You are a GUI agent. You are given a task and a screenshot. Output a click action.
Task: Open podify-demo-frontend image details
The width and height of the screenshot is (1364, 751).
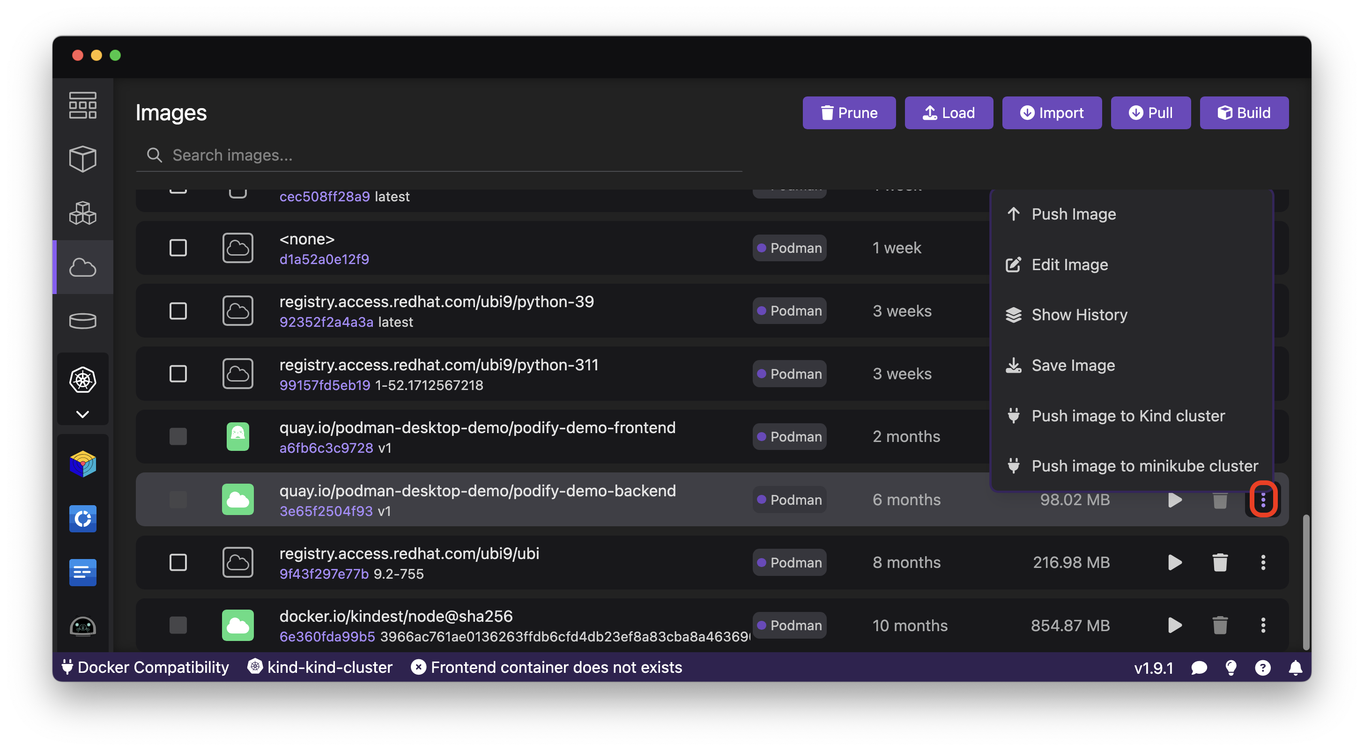(x=477, y=427)
